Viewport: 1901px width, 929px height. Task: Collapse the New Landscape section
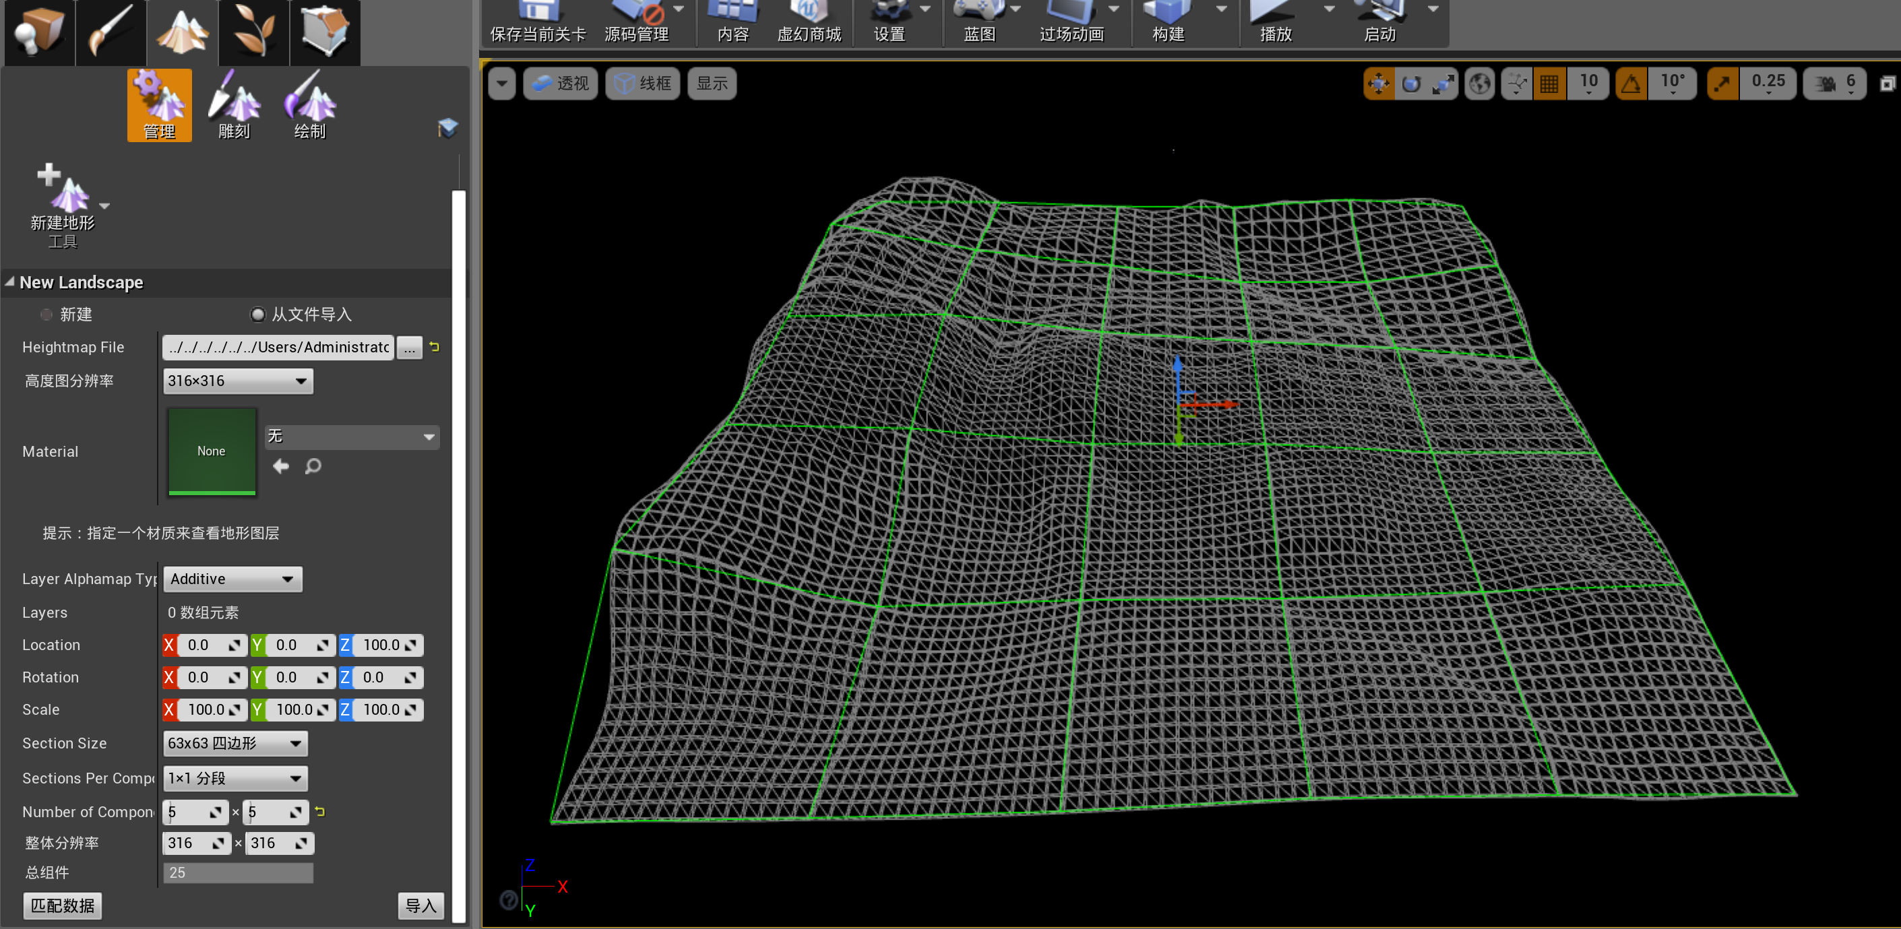pyautogui.click(x=9, y=282)
